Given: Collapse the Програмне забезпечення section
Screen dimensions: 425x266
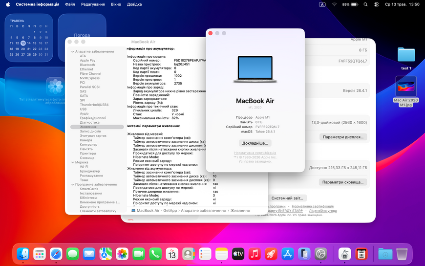Looking at the screenshot, I should 72,184.
